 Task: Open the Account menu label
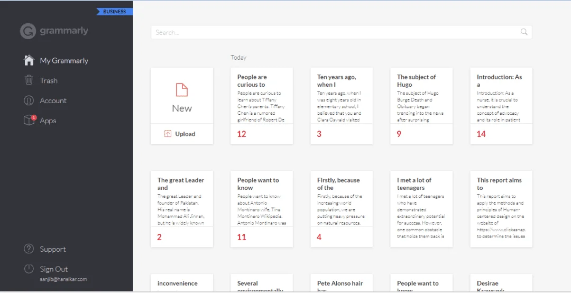(53, 100)
